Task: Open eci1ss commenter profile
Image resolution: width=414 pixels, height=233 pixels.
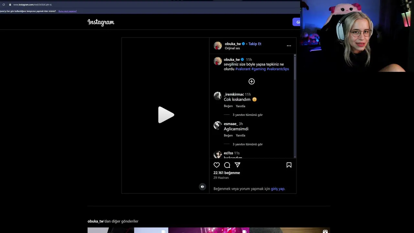Action: pos(228,153)
